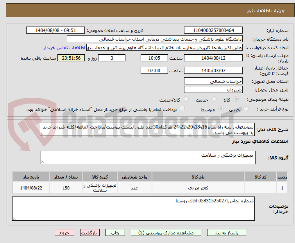This screenshot has width=295, height=243.
Task: Click the بازگشت back button
Action: tap(88, 232)
